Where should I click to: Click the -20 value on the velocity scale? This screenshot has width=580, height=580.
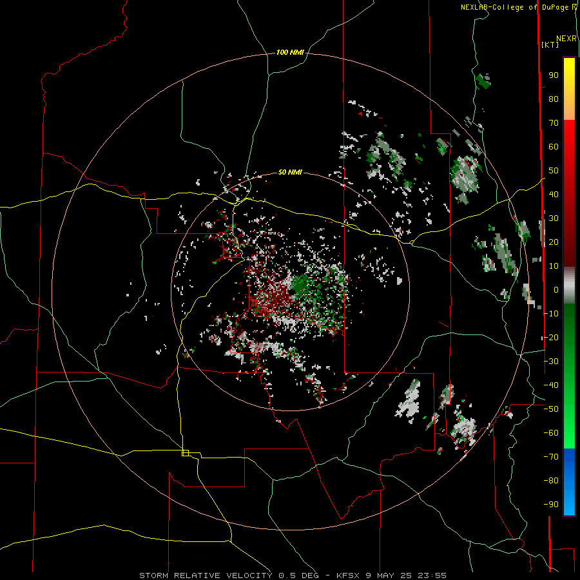point(551,337)
